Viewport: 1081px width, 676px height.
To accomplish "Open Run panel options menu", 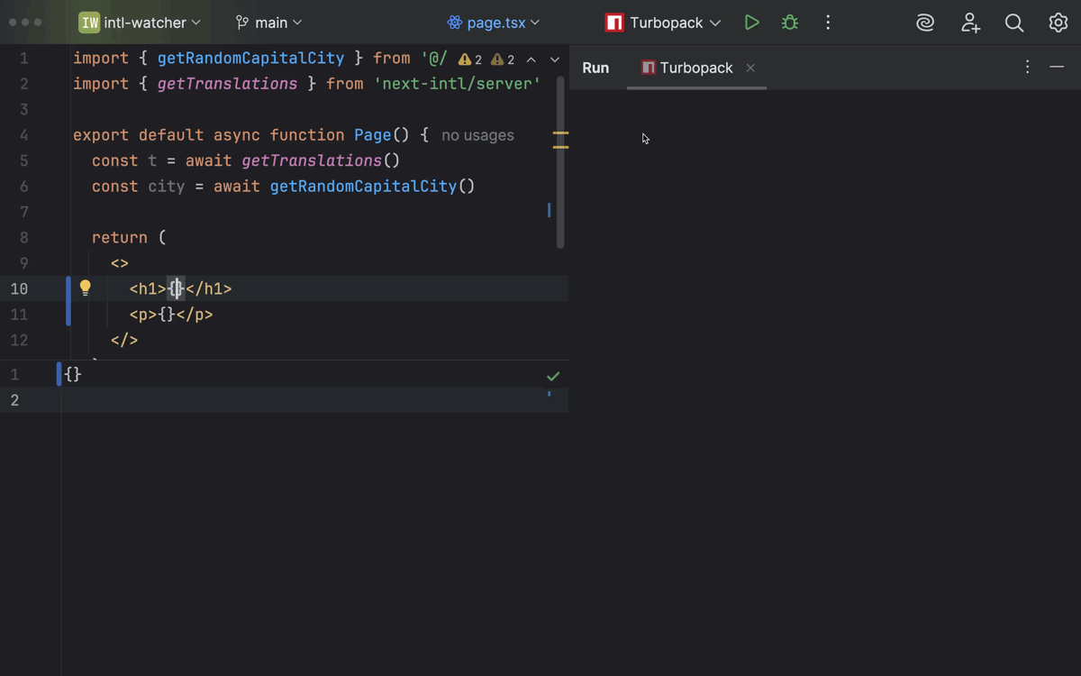I will [x=1027, y=67].
